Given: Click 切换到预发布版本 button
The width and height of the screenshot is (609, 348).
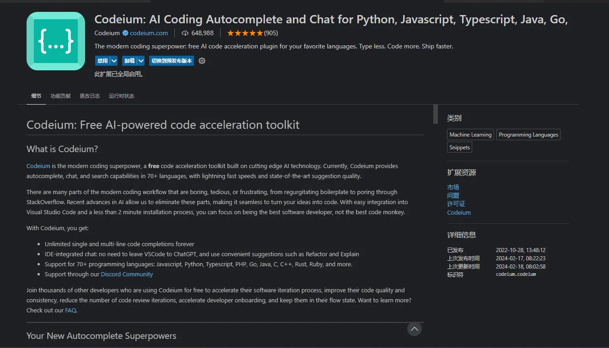Looking at the screenshot, I should click(172, 61).
